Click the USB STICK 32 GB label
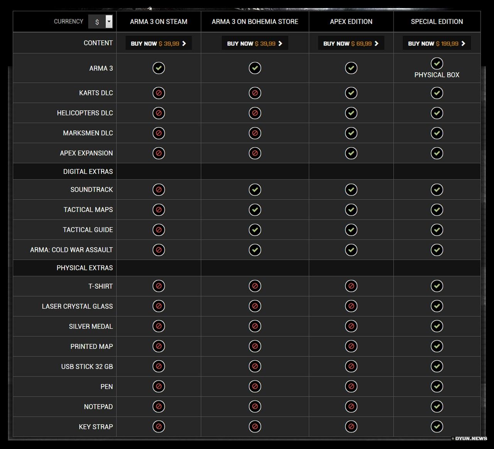 pos(87,367)
